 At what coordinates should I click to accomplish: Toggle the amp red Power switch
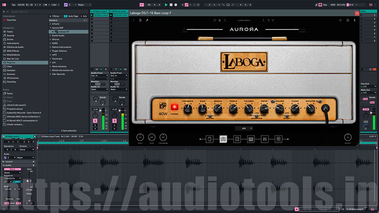click(x=174, y=107)
